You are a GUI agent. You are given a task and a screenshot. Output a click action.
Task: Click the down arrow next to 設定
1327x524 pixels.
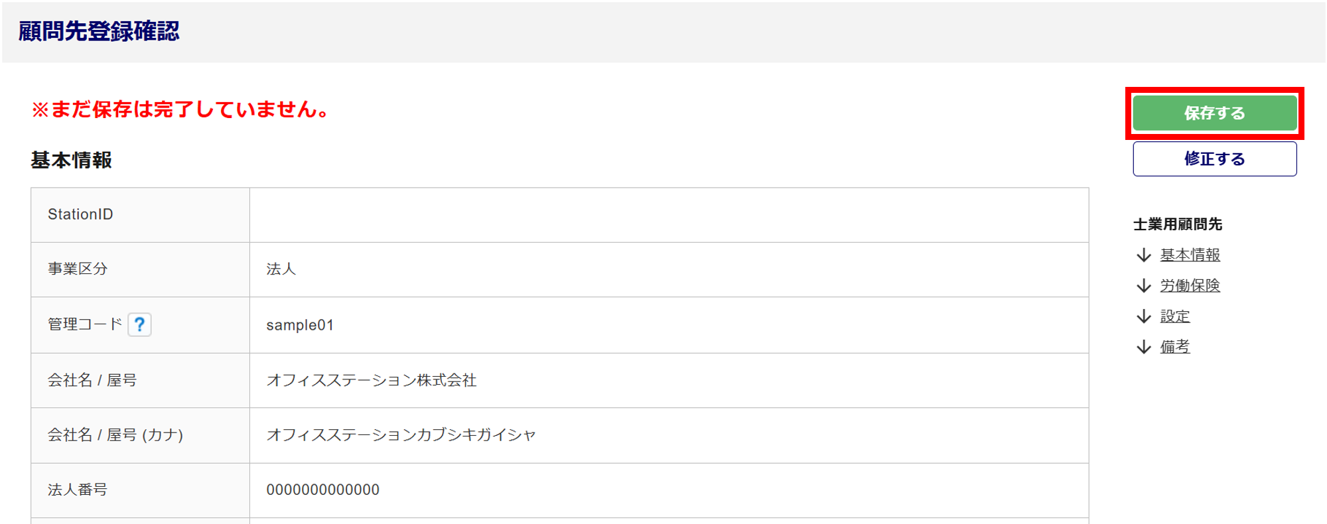pyautogui.click(x=1144, y=316)
